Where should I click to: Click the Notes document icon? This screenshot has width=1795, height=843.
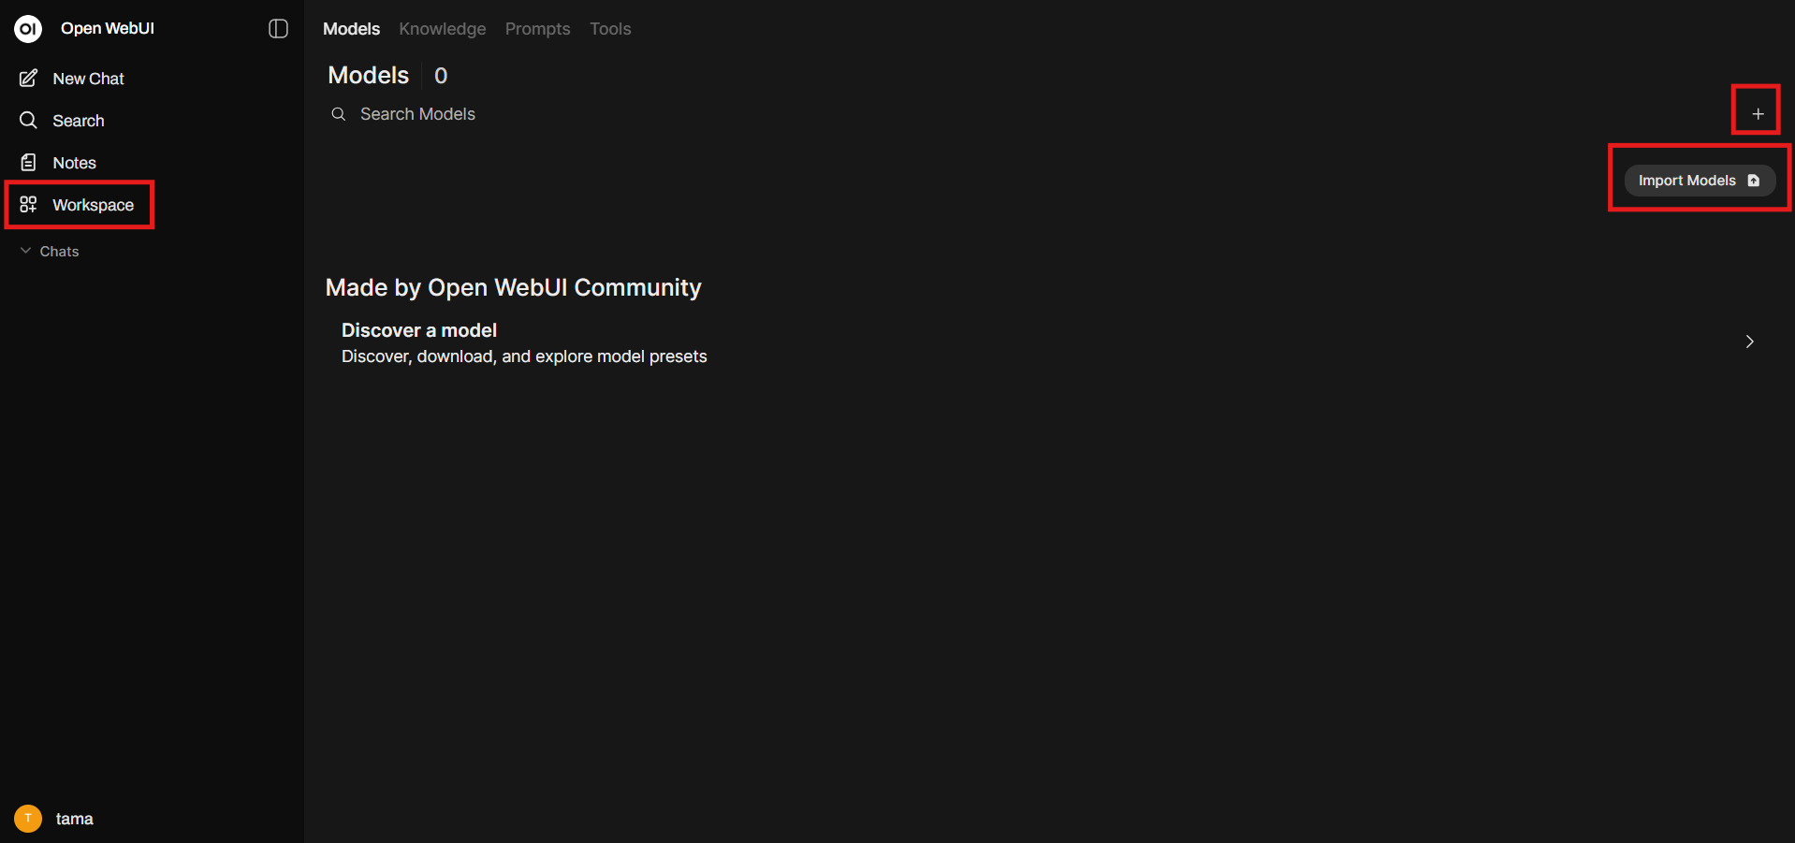[x=29, y=163]
